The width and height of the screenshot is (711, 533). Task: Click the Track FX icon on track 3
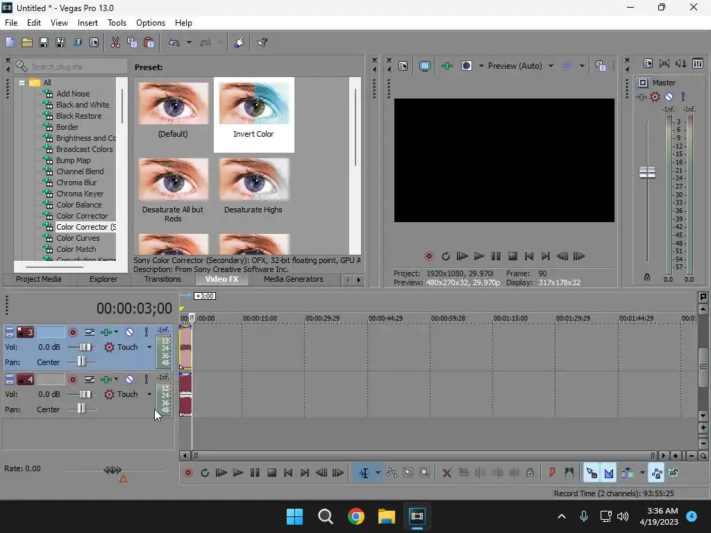(106, 332)
